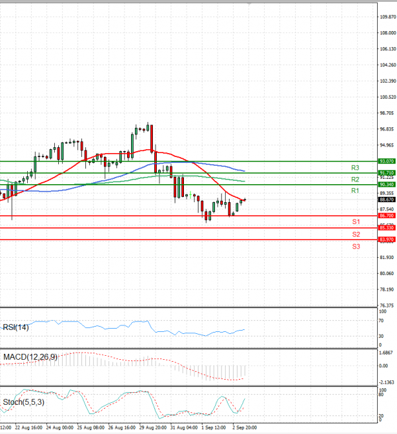Select the Stoch(5,5,3) indicator label
This screenshot has width=397, height=434.
coord(24,402)
